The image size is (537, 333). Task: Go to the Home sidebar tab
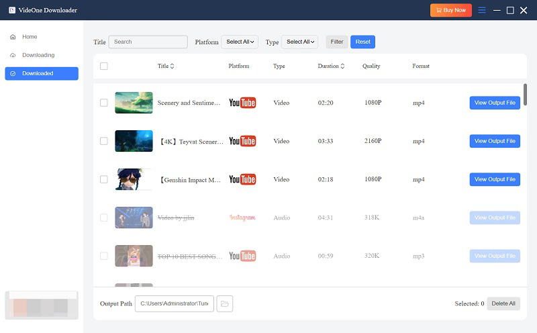[x=30, y=37]
